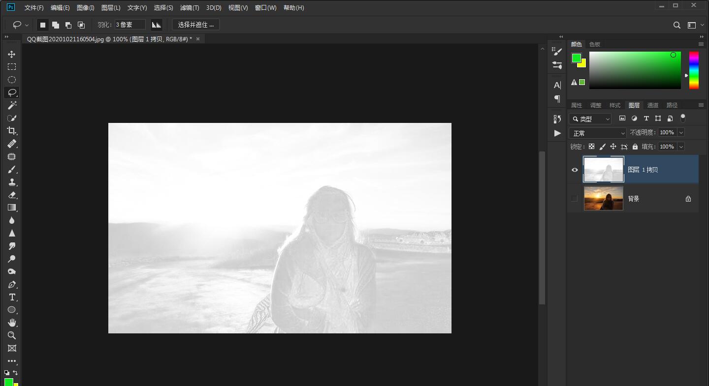Image resolution: width=709 pixels, height=386 pixels.
Task: Click the 选择并遮住 button
Action: tap(196, 25)
